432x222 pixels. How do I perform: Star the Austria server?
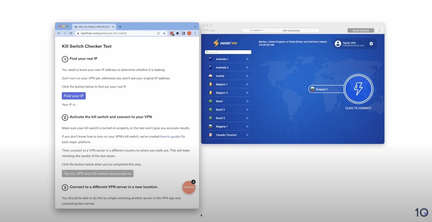pyautogui.click(x=247, y=76)
